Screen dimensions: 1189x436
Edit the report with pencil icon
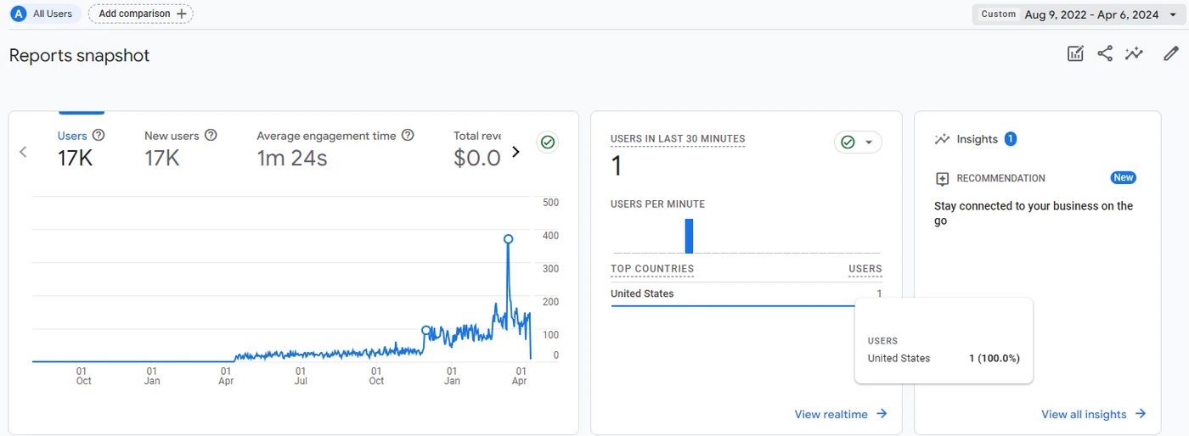pos(1171,54)
